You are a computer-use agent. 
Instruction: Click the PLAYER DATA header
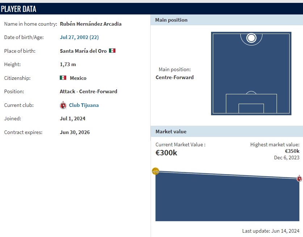(18, 9)
